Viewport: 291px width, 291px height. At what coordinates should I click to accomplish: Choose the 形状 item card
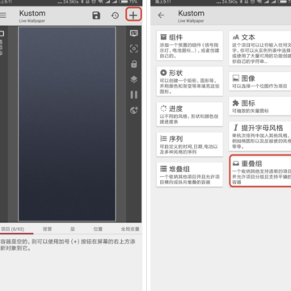(x=190, y=81)
